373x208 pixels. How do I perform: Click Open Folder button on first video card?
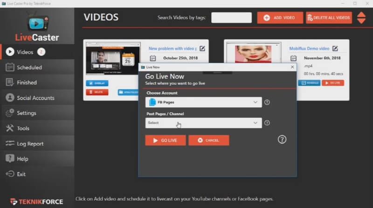tap(128, 92)
